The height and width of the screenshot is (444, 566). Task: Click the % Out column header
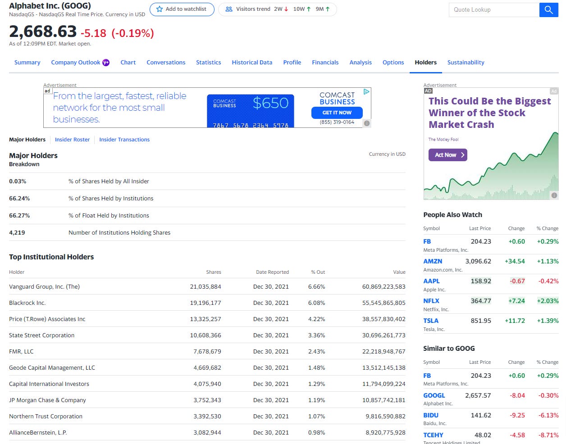point(318,272)
